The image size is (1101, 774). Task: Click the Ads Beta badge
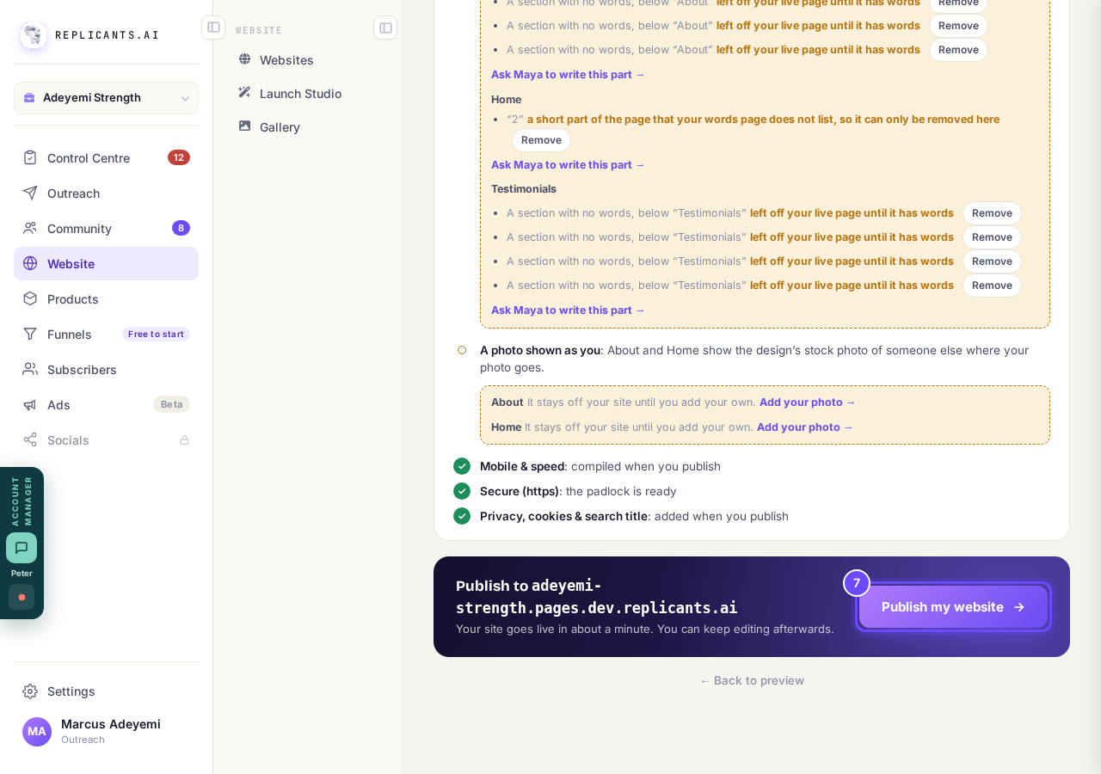click(171, 404)
